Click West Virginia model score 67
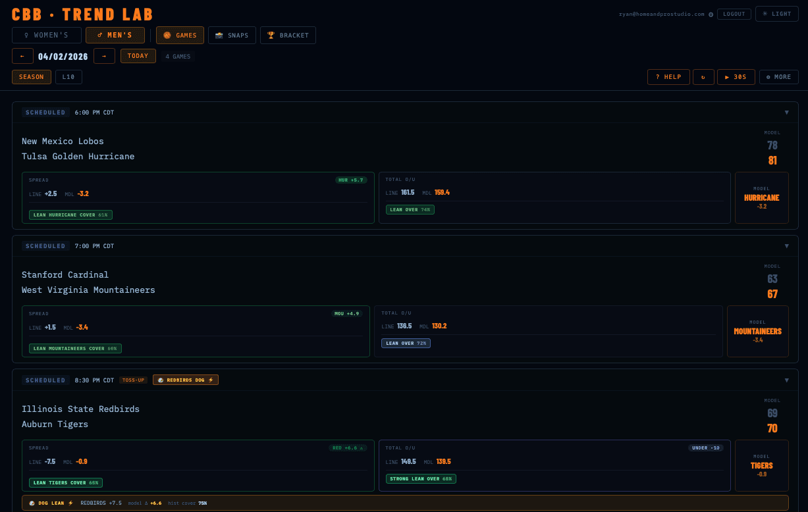This screenshot has height=512, width=808. tap(772, 294)
